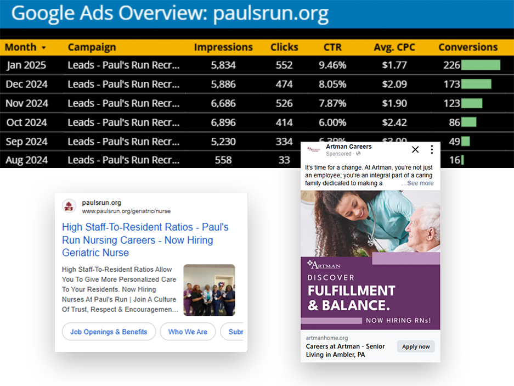The image size is (514, 386).
Task: Open the High Staff-To-Resident Ratios ad headline
Action: [145, 240]
